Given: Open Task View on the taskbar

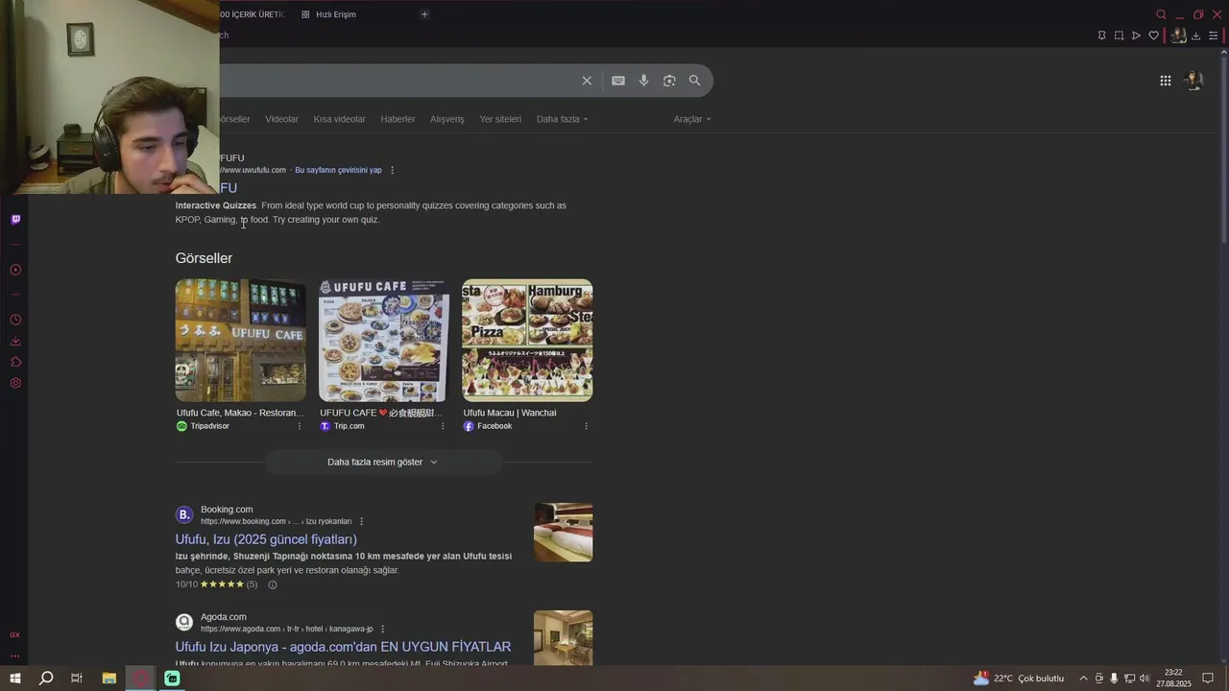Looking at the screenshot, I should [x=77, y=679].
